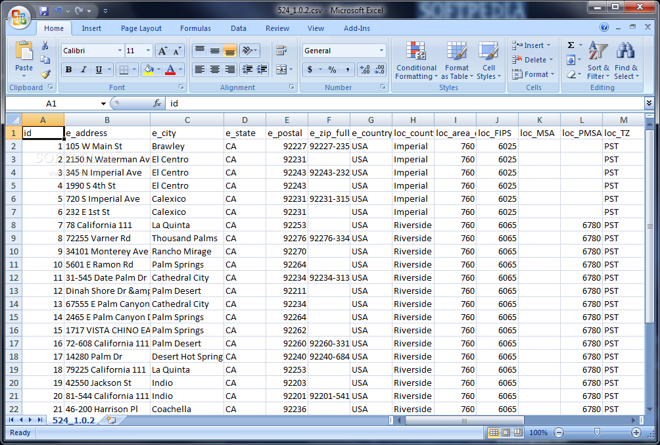Click the Copy icon
This screenshot has height=445, width=660.
pyautogui.click(x=45, y=60)
